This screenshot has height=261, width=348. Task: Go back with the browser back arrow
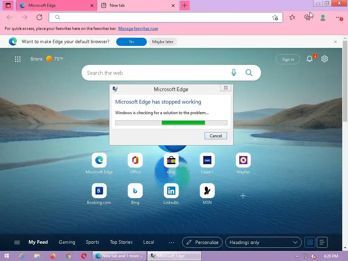(x=10, y=17)
